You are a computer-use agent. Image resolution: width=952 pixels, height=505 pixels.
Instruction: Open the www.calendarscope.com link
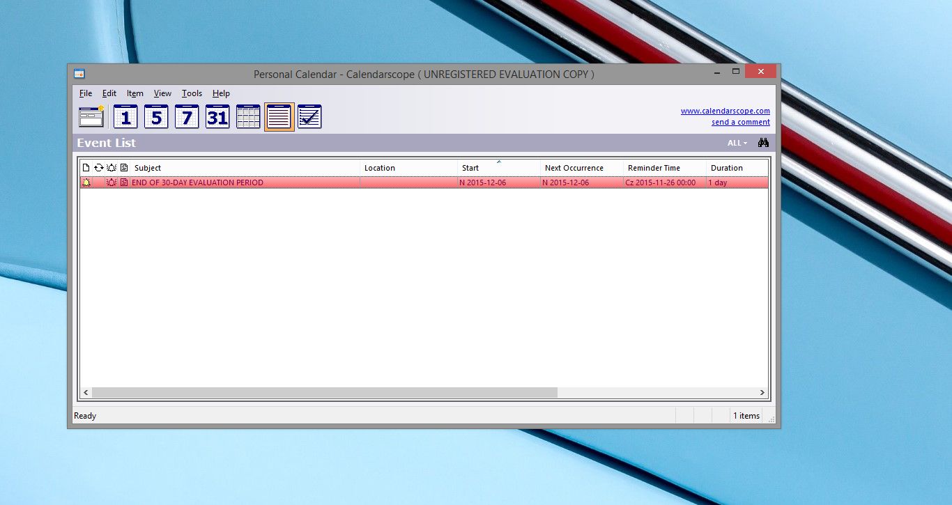[725, 111]
